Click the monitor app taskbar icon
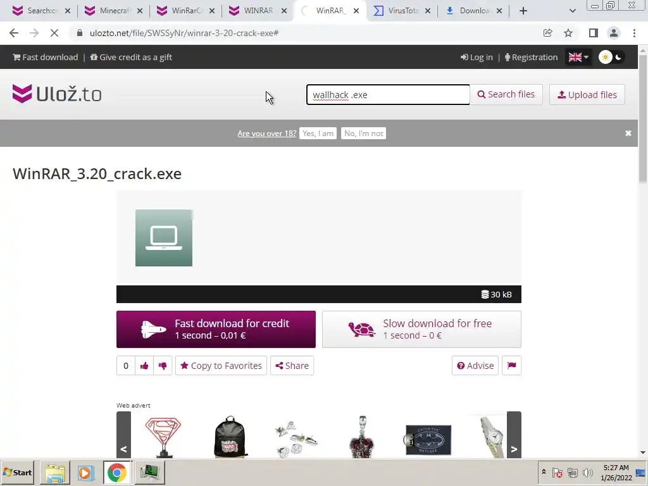The height and width of the screenshot is (486, 648). pyautogui.click(x=149, y=472)
